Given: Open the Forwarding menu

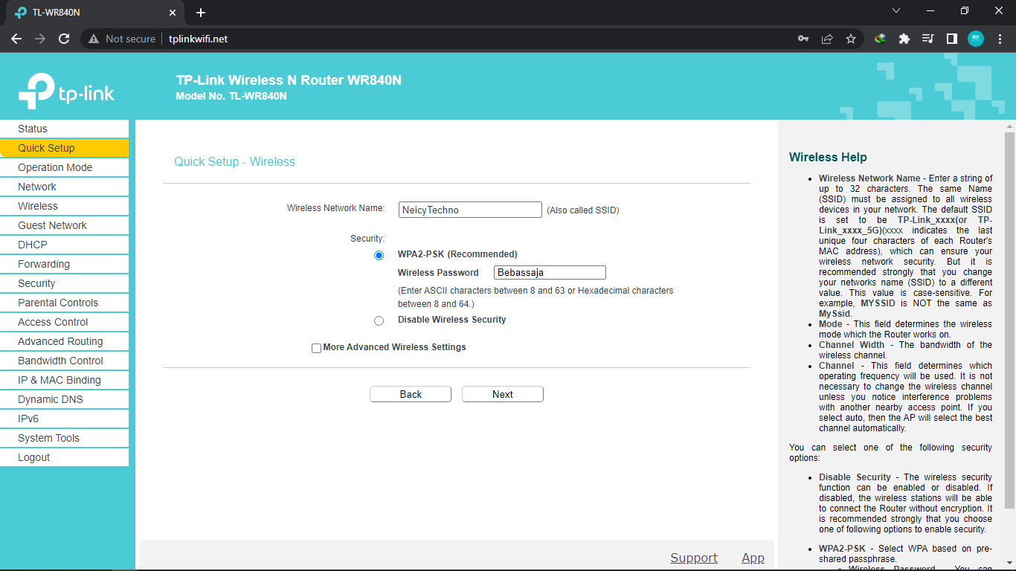Looking at the screenshot, I should point(64,264).
